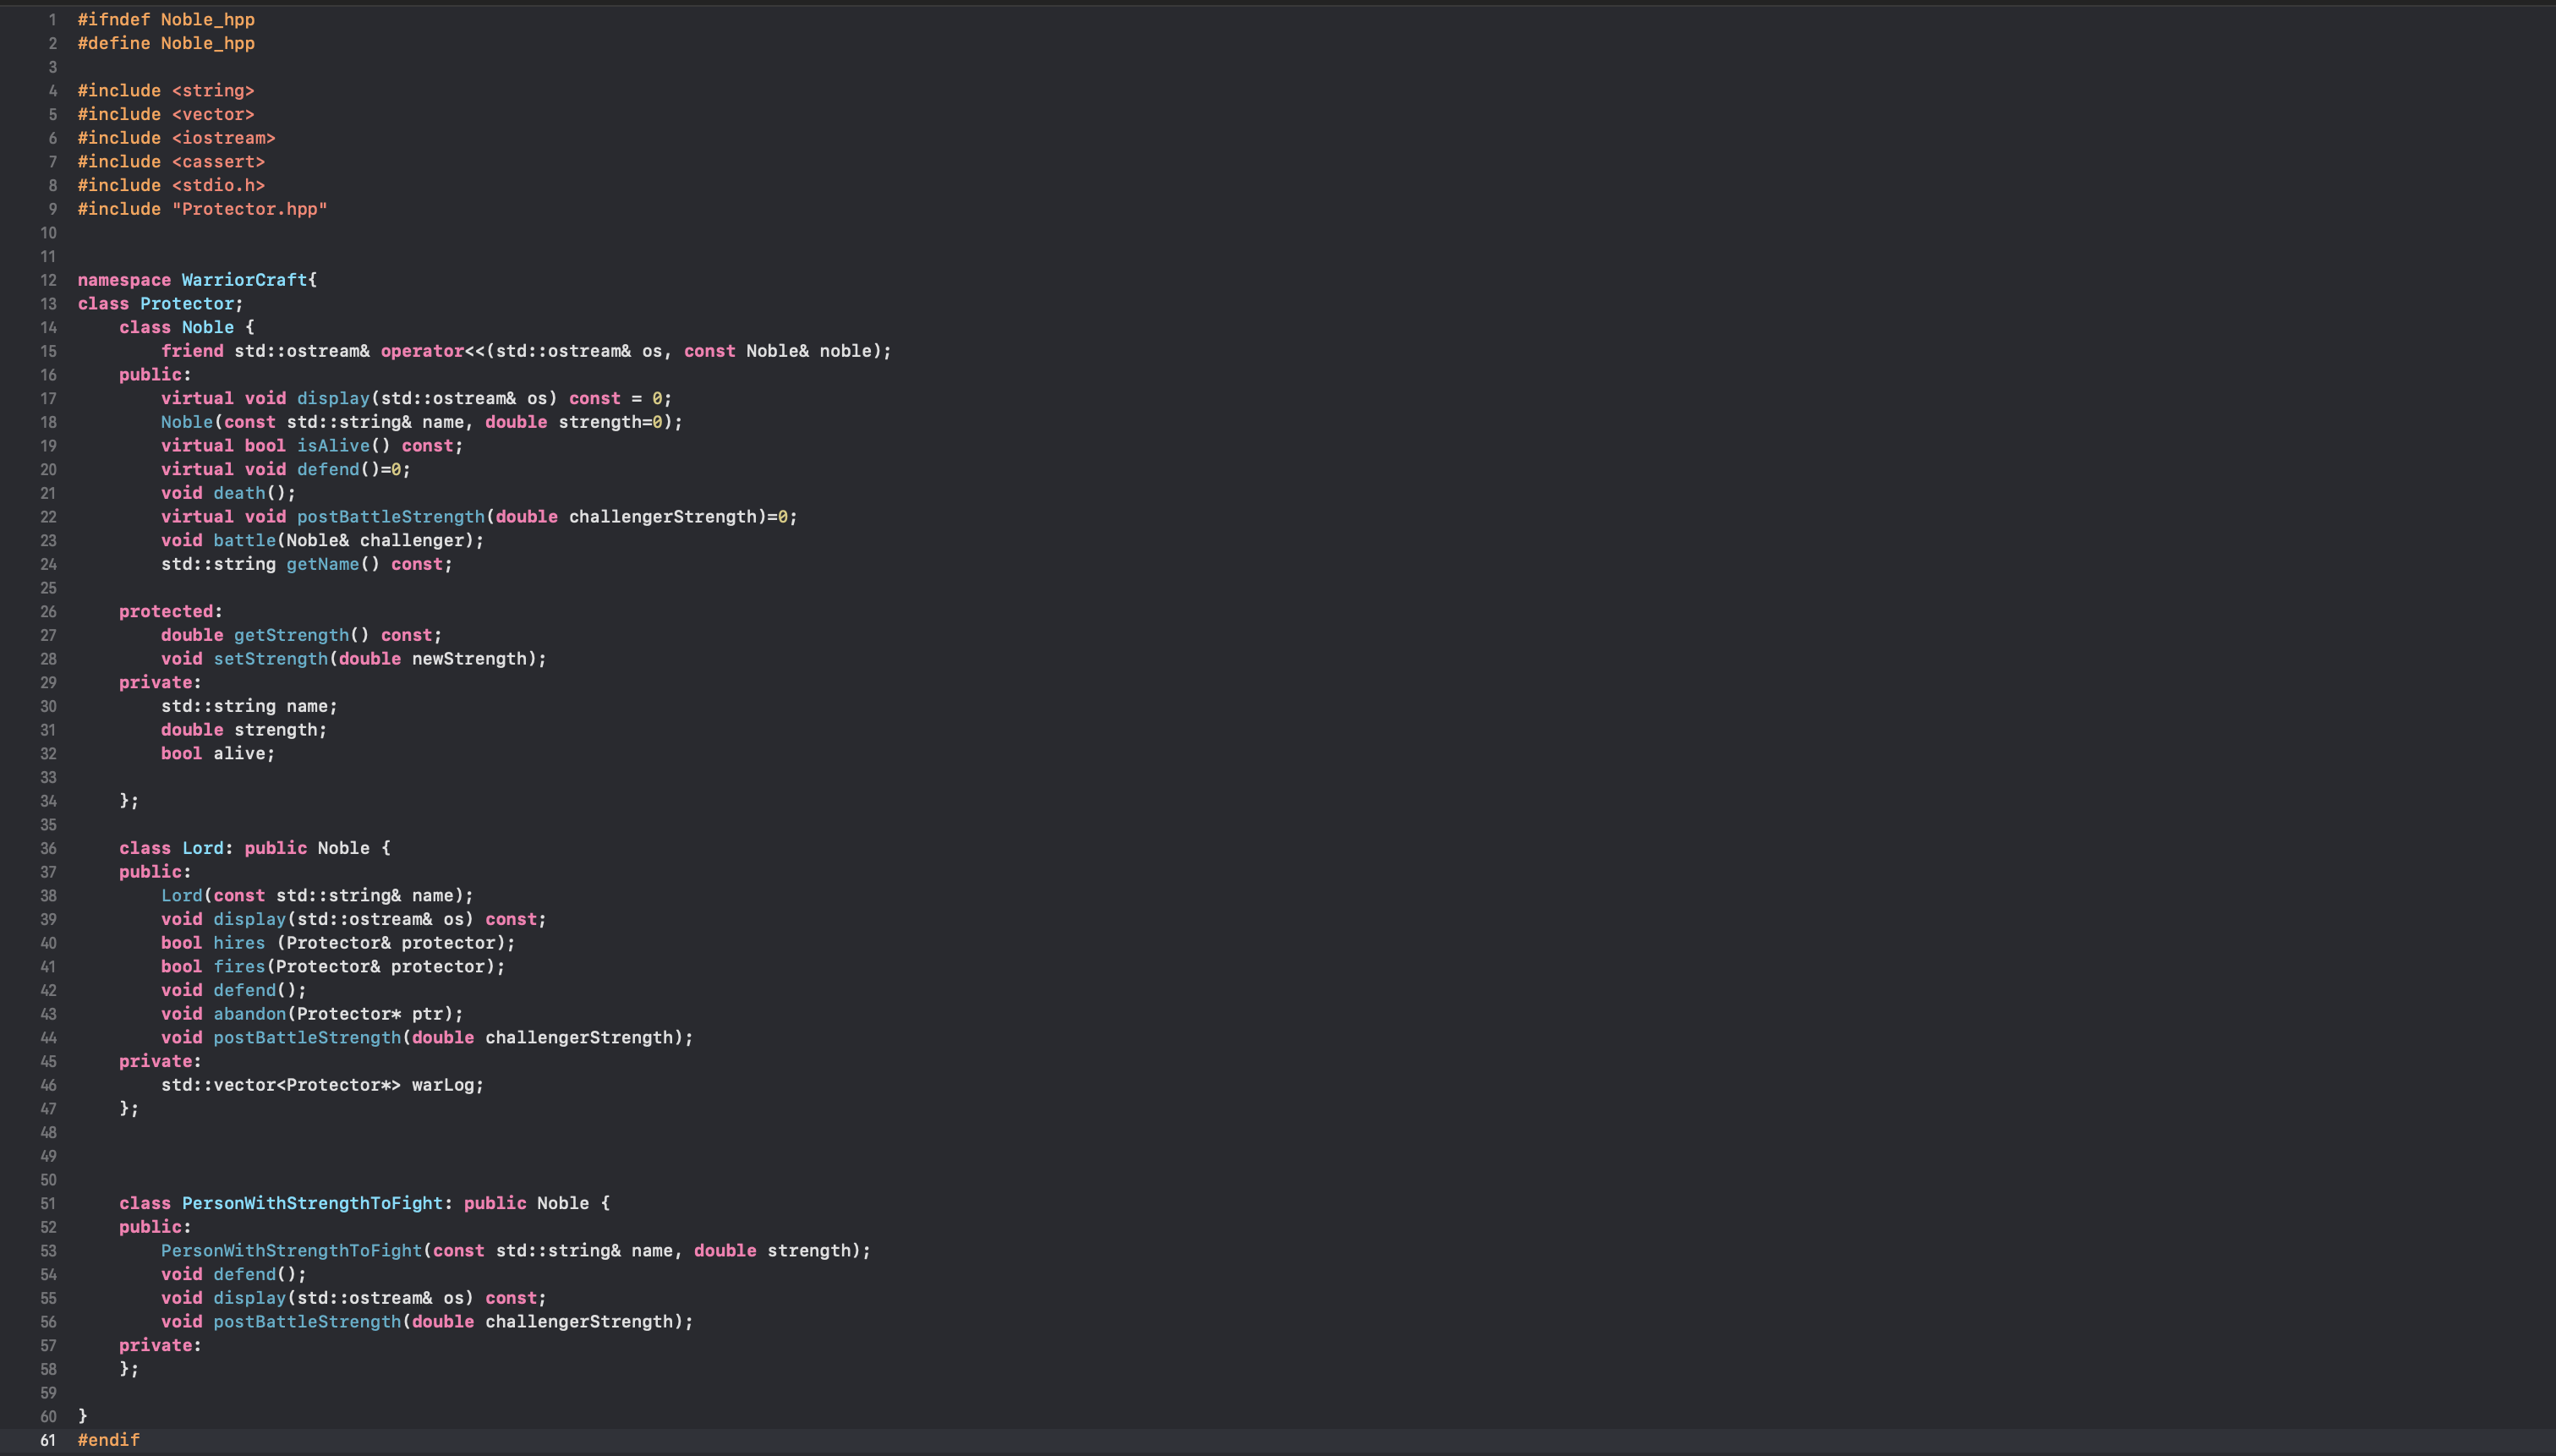Image resolution: width=2556 pixels, height=1456 pixels.
Task: Click the warLog vector variable
Action: (446, 1085)
